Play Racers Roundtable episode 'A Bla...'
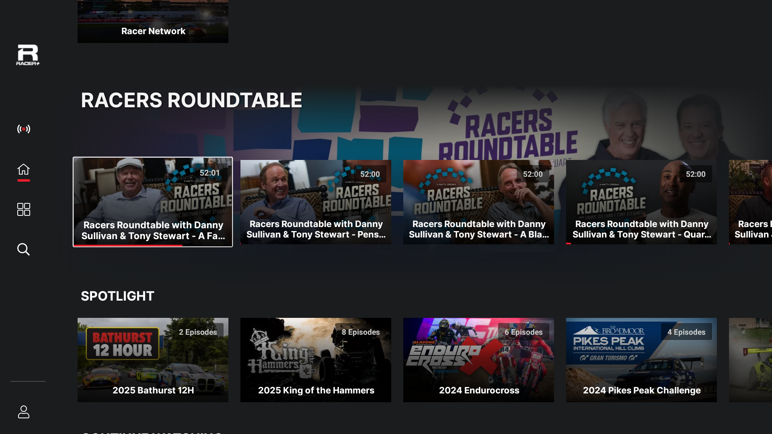Screen dimensions: 772x434 pos(478,202)
